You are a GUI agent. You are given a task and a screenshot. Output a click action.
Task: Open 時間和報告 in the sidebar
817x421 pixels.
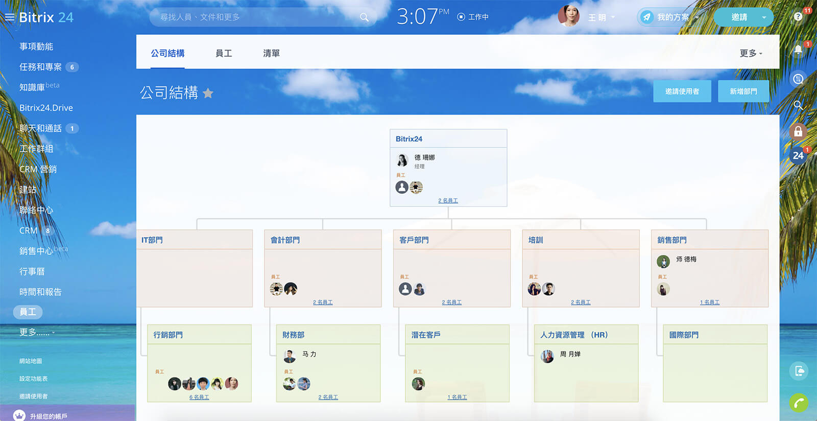tap(40, 292)
